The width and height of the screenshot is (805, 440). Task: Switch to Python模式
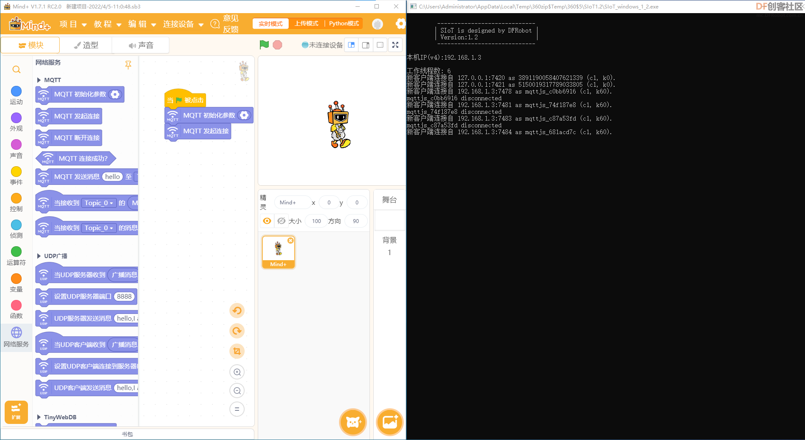(344, 24)
